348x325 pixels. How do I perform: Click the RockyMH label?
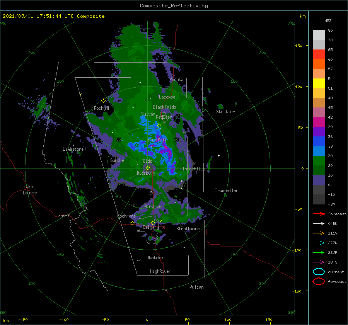[x=102, y=108]
